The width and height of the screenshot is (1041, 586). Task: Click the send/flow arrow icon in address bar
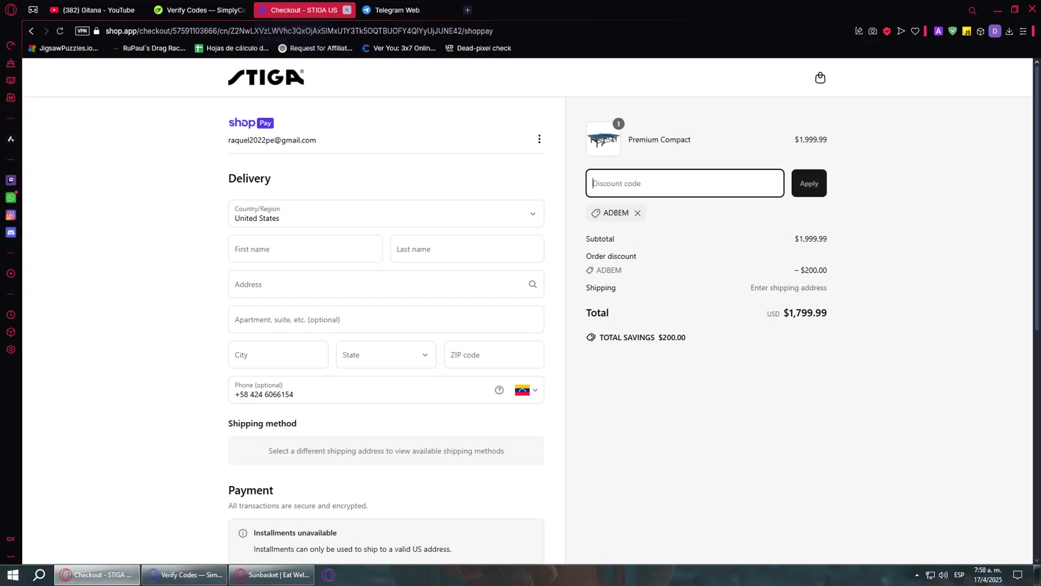901,31
